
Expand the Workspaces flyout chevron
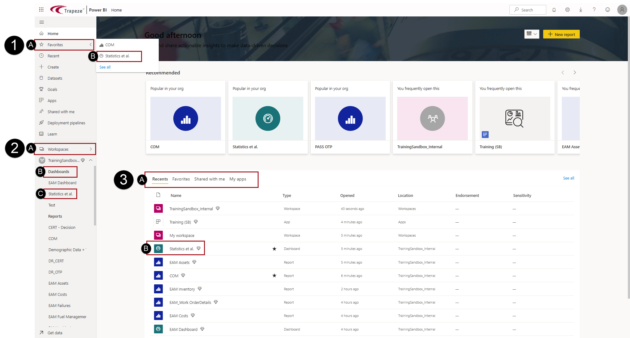(91, 149)
